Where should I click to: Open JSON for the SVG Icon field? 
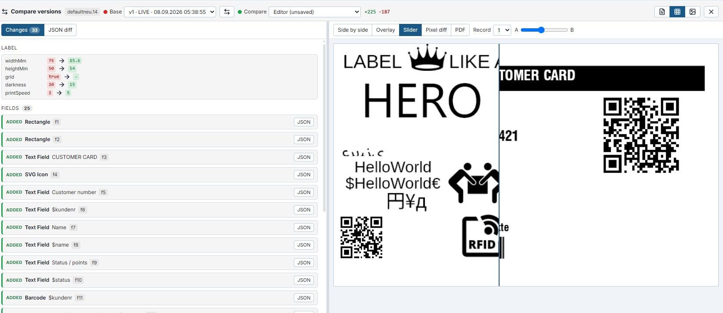304,175
